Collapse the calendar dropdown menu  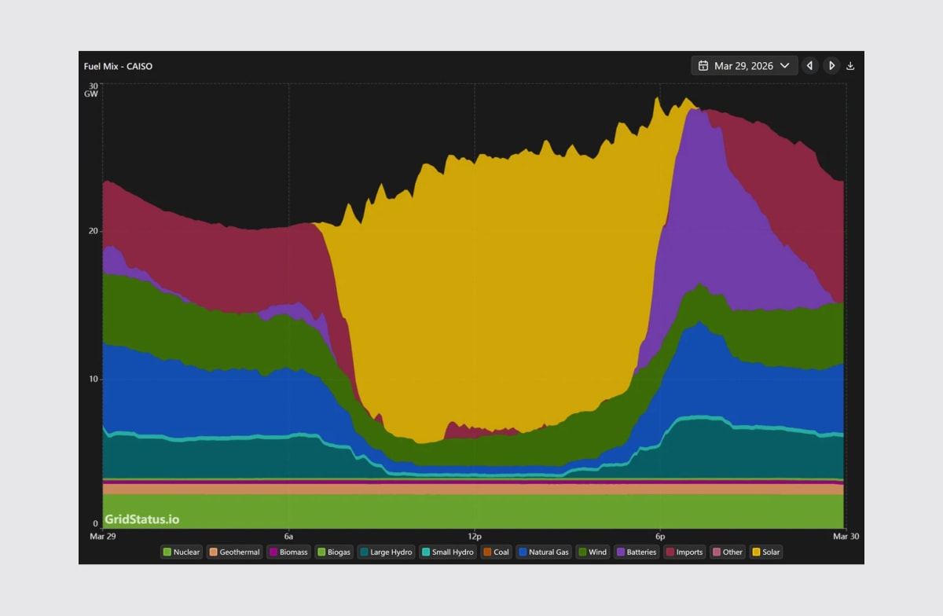pyautogui.click(x=784, y=65)
